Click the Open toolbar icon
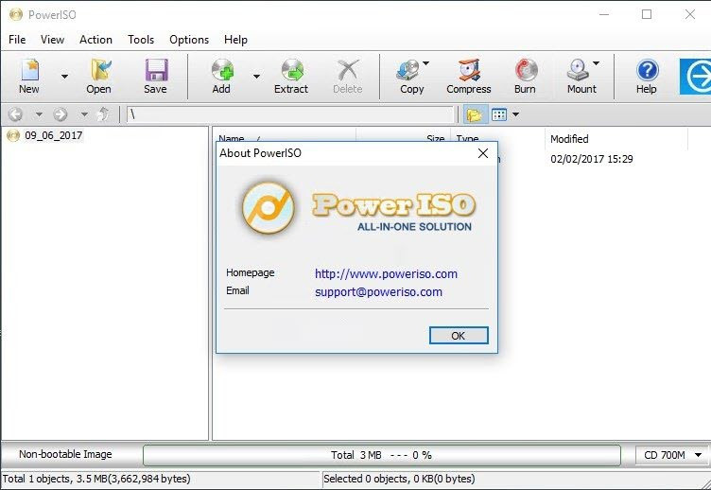This screenshot has height=490, width=711. pyautogui.click(x=100, y=70)
